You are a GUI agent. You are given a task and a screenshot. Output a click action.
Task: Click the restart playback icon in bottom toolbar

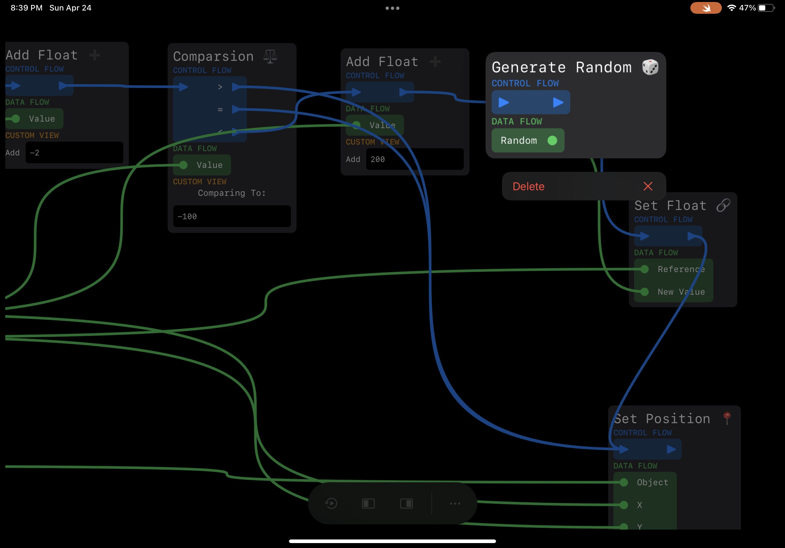tap(331, 503)
